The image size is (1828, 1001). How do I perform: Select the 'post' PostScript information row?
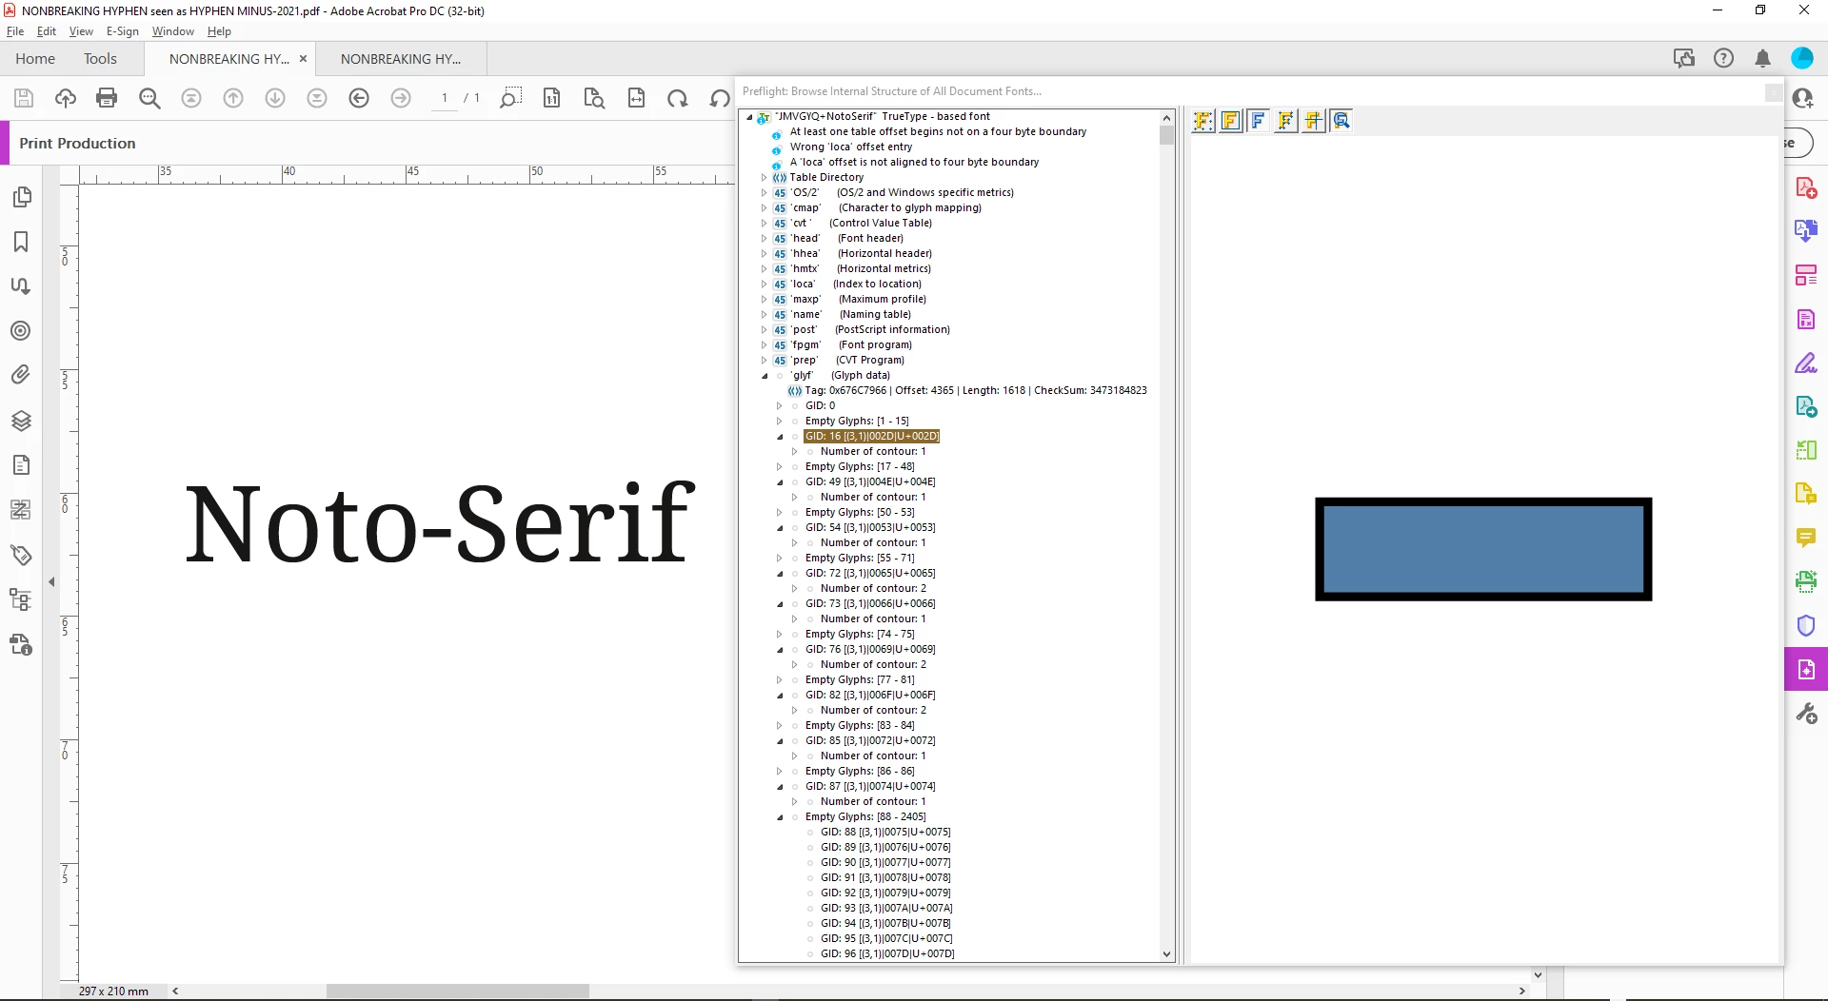click(870, 330)
